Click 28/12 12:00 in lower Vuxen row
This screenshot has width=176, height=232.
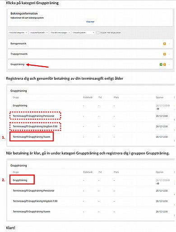click(x=162, y=212)
